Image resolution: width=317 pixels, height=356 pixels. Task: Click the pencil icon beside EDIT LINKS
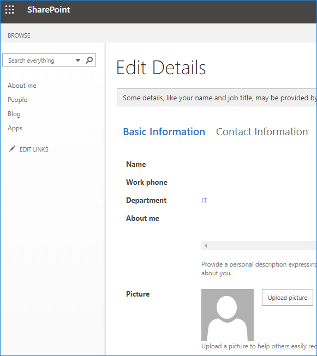click(12, 149)
